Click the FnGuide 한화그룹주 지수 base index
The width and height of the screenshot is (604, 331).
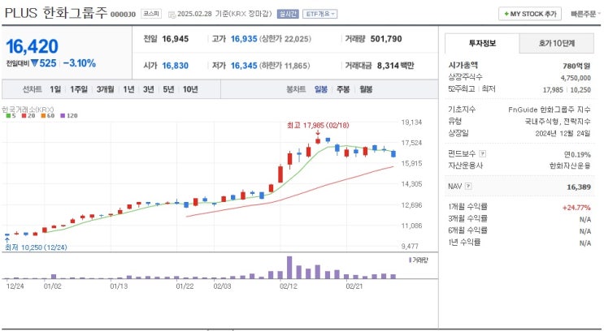click(x=550, y=110)
